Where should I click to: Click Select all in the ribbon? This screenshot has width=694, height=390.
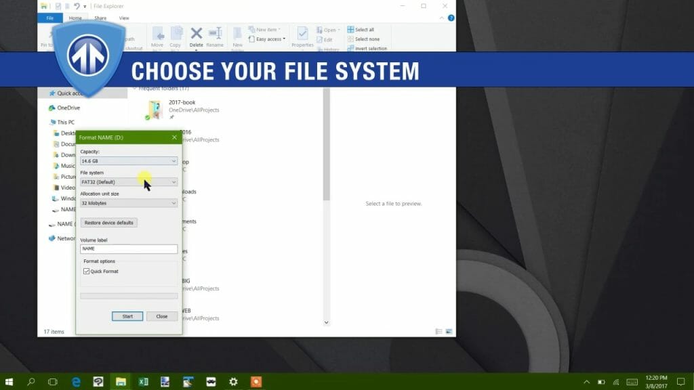point(361,30)
